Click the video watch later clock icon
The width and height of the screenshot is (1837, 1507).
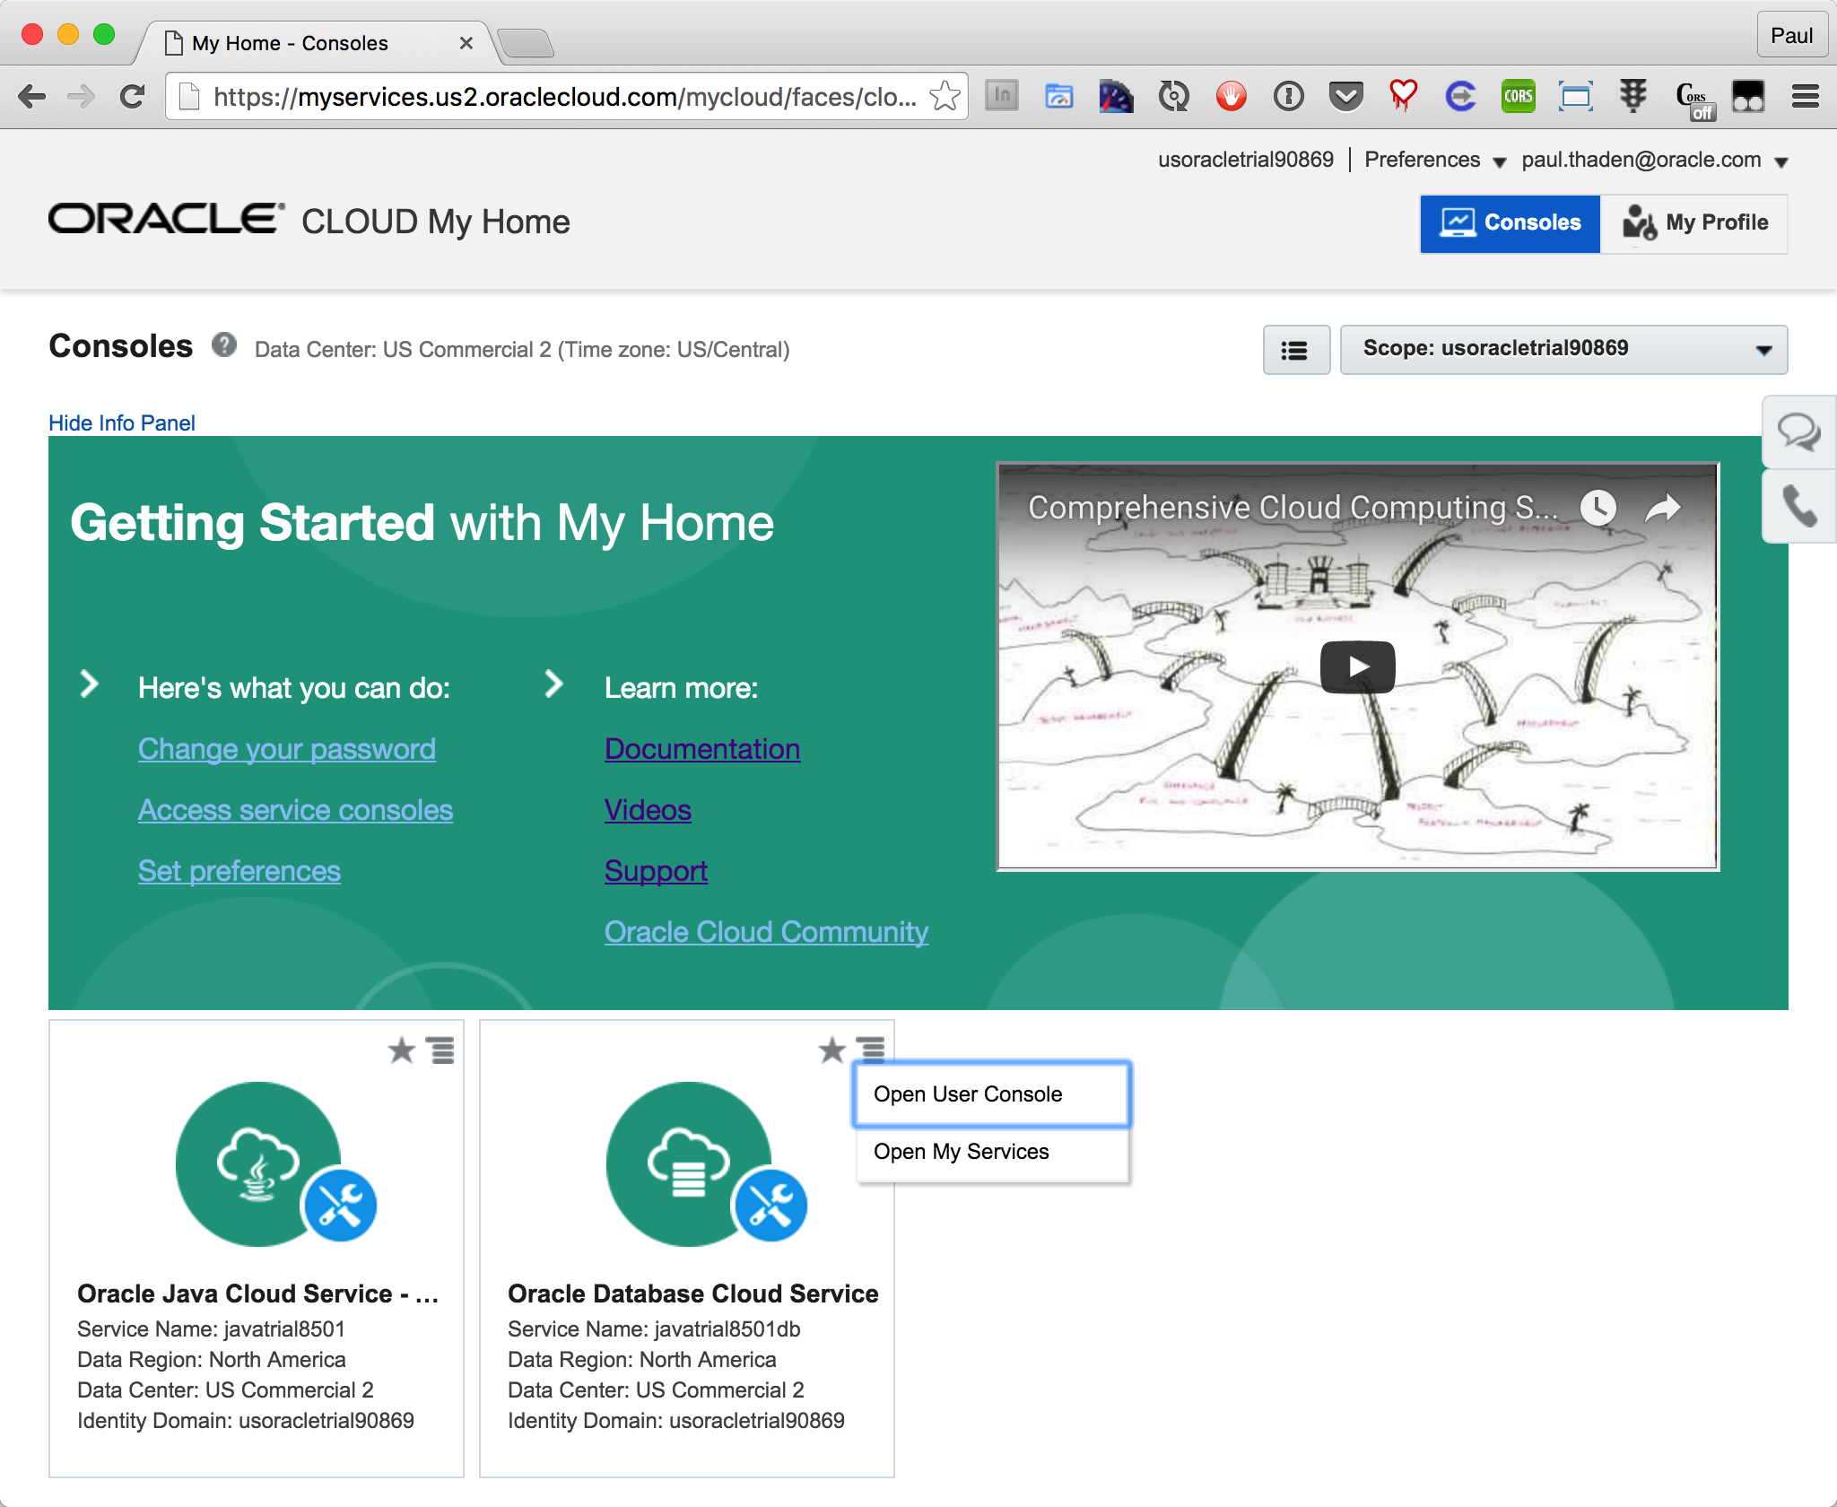tap(1598, 508)
